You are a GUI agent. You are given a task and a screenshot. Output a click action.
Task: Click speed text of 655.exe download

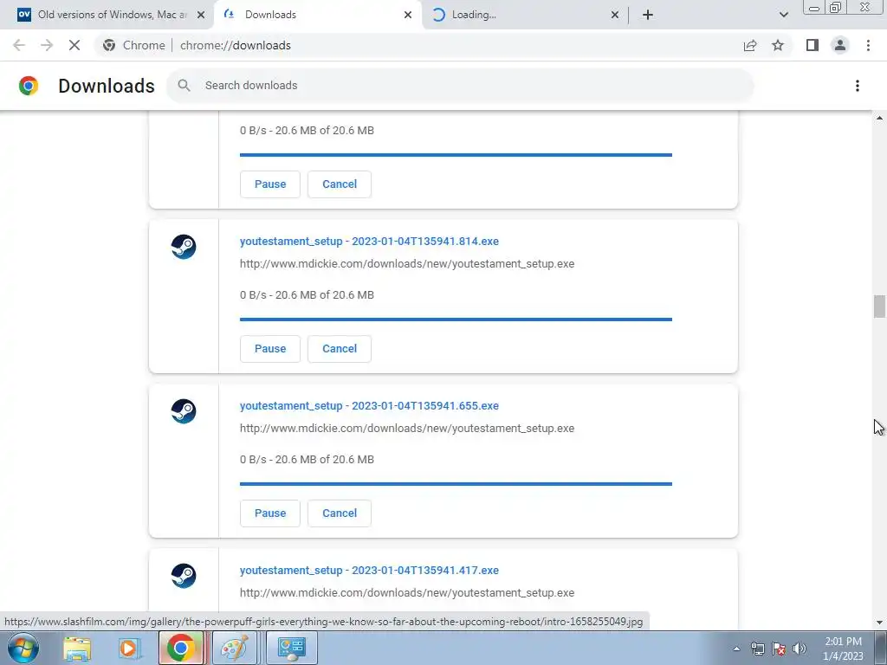(307, 459)
